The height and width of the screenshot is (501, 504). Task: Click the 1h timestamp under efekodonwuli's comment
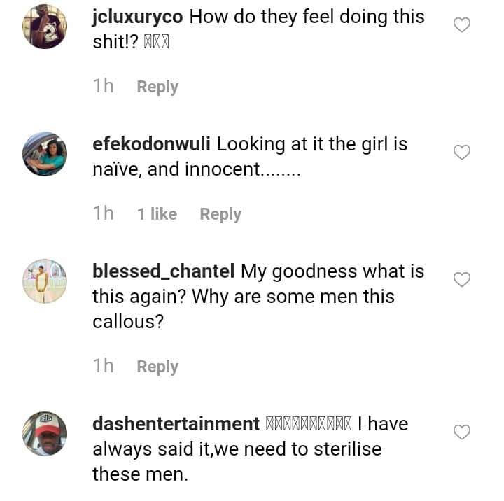pos(103,213)
